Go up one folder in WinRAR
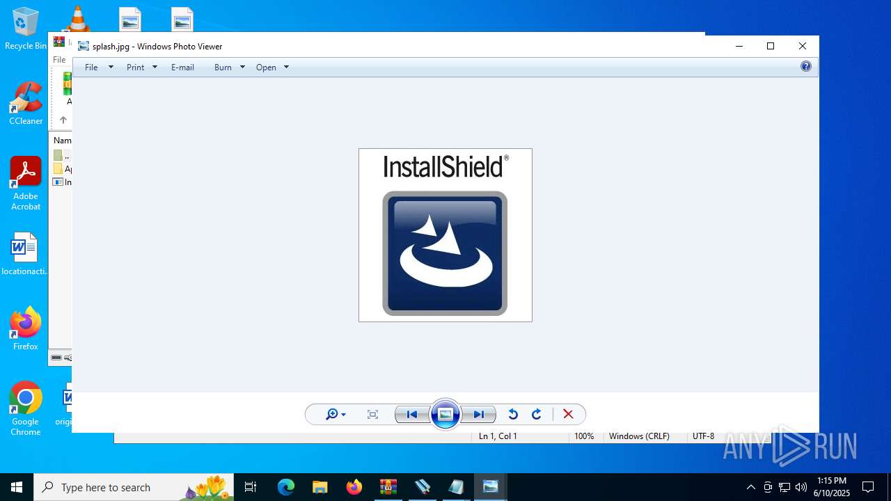This screenshot has height=501, width=891. point(63,120)
